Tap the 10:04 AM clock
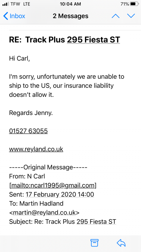The image size is (141, 252). point(70,4)
